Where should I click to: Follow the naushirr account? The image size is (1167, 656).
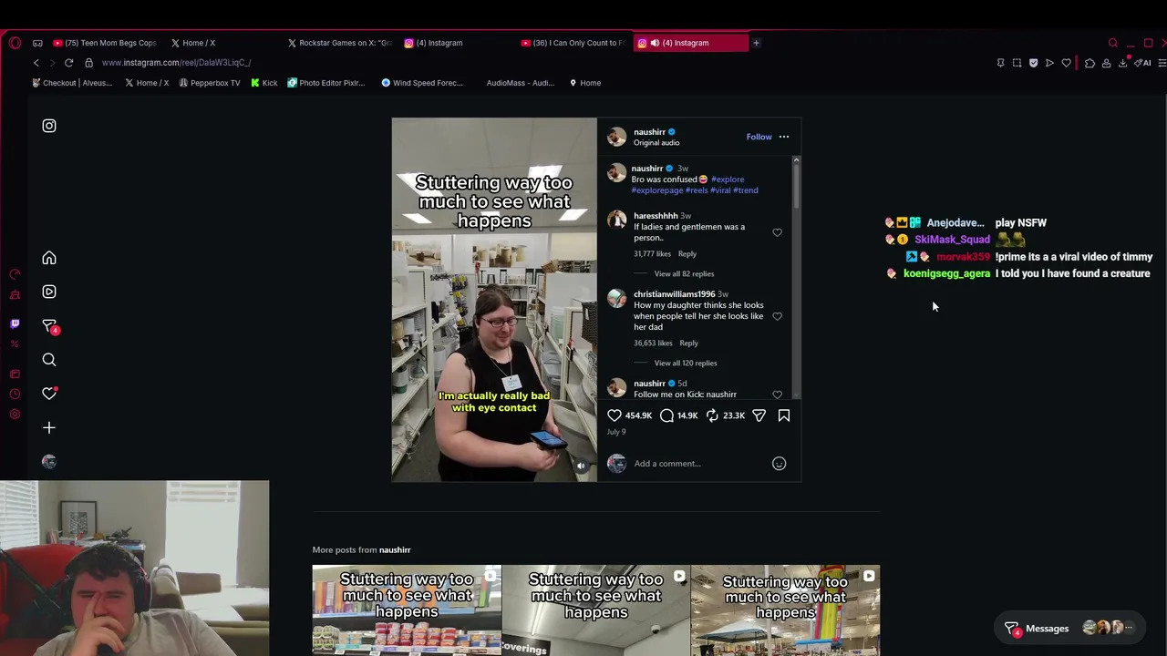759,137
